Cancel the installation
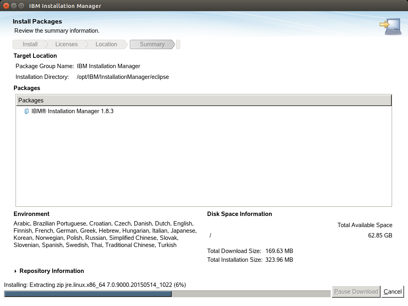Image resolution: width=408 pixels, height=306 pixels. point(392,292)
